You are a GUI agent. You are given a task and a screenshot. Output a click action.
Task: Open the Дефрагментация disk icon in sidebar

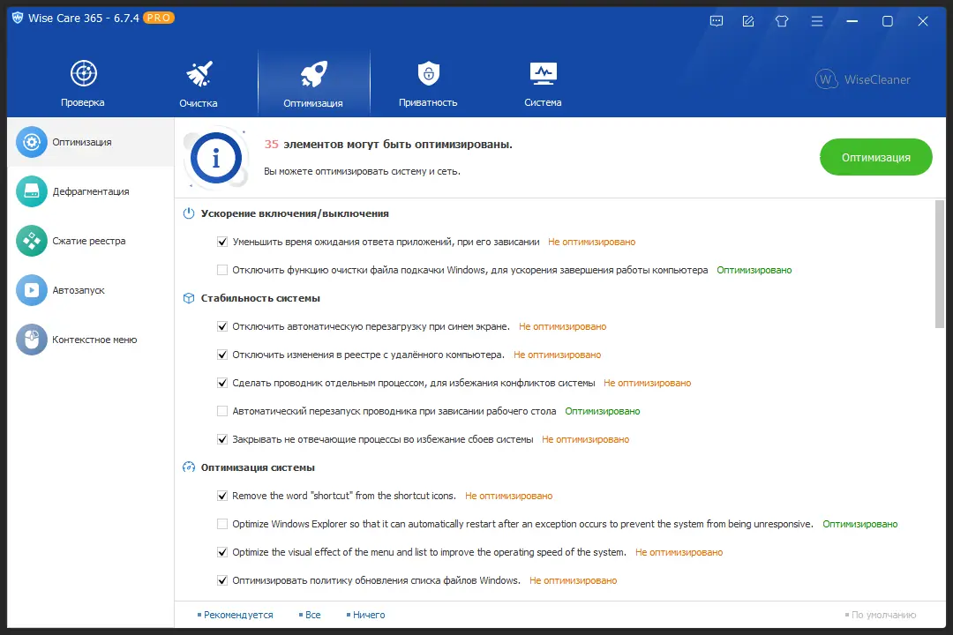[x=32, y=191]
